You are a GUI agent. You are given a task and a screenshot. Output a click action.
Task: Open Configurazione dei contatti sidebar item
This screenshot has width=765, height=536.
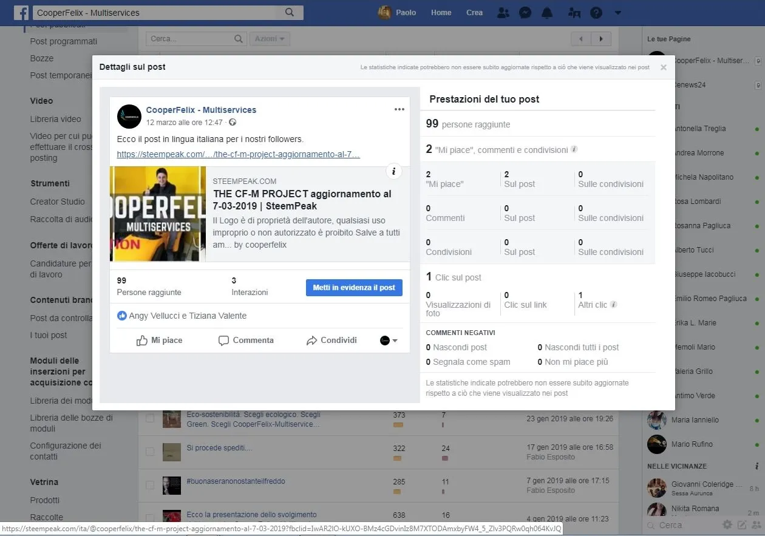pyautogui.click(x=66, y=451)
